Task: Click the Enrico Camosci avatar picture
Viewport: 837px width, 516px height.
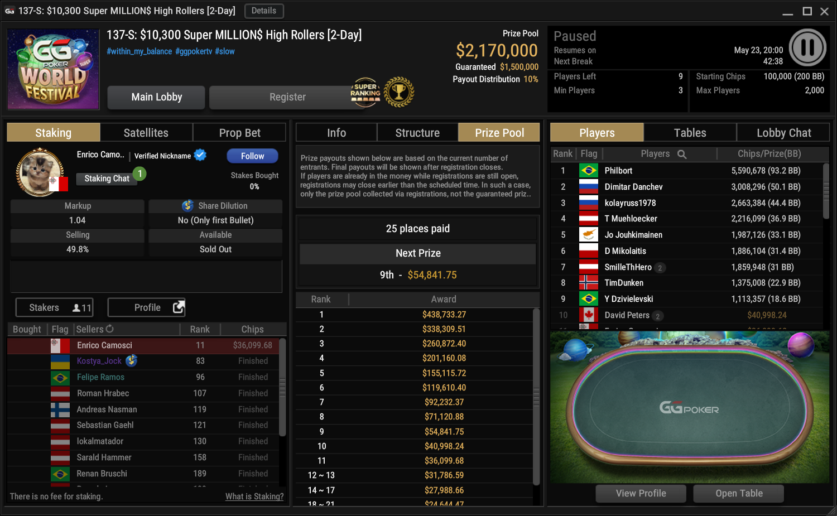Action: coord(40,172)
